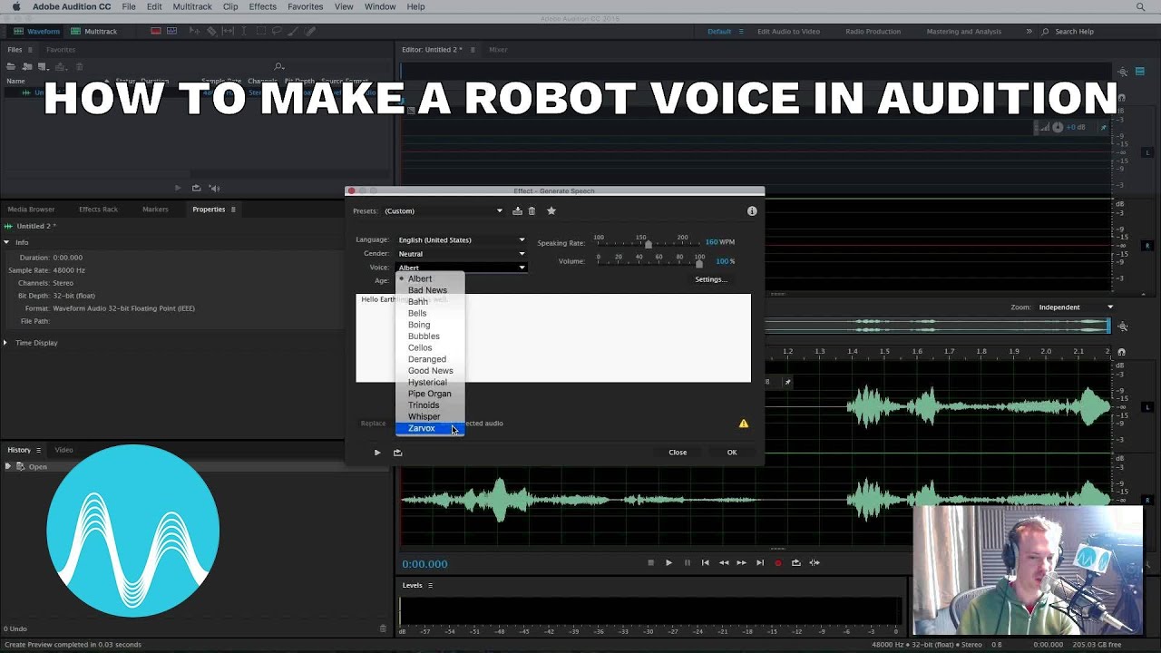Image resolution: width=1161 pixels, height=653 pixels.
Task: Click the yellow warning triangle icon
Action: [744, 423]
